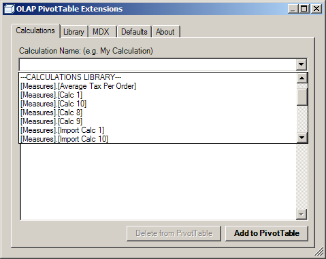This screenshot has height=259, width=326.
Task: Click the window resize grip corner
Action: 319,252
